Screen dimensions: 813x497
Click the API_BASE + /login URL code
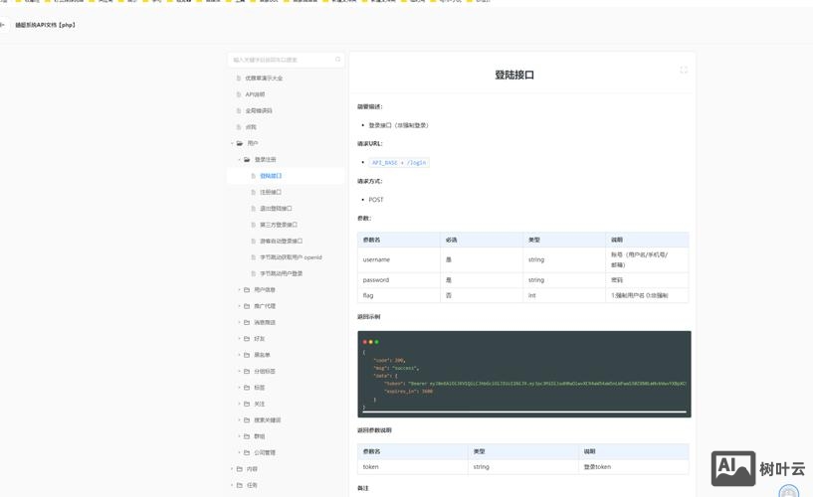tap(399, 163)
